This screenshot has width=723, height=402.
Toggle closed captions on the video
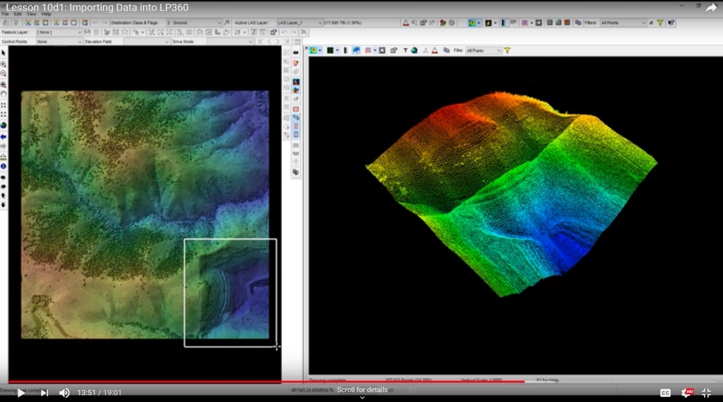(665, 393)
